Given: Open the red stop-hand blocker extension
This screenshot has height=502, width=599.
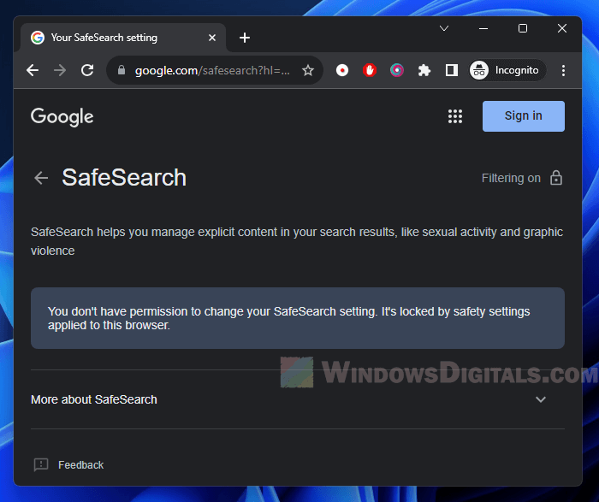Looking at the screenshot, I should pos(370,70).
